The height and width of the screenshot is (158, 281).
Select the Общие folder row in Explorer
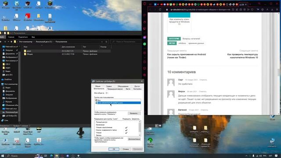click(67, 54)
